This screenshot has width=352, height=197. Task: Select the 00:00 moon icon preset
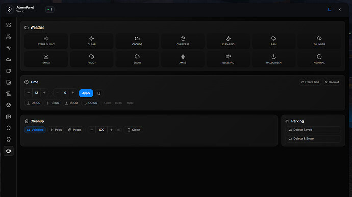coord(90,103)
